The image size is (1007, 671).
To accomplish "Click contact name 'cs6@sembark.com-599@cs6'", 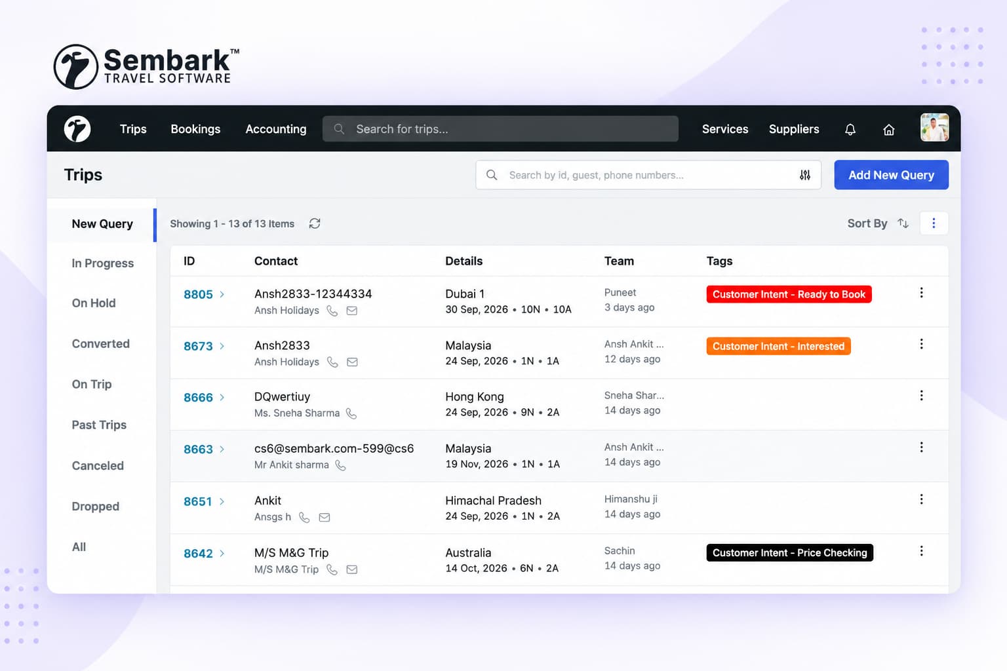I will pos(334,448).
